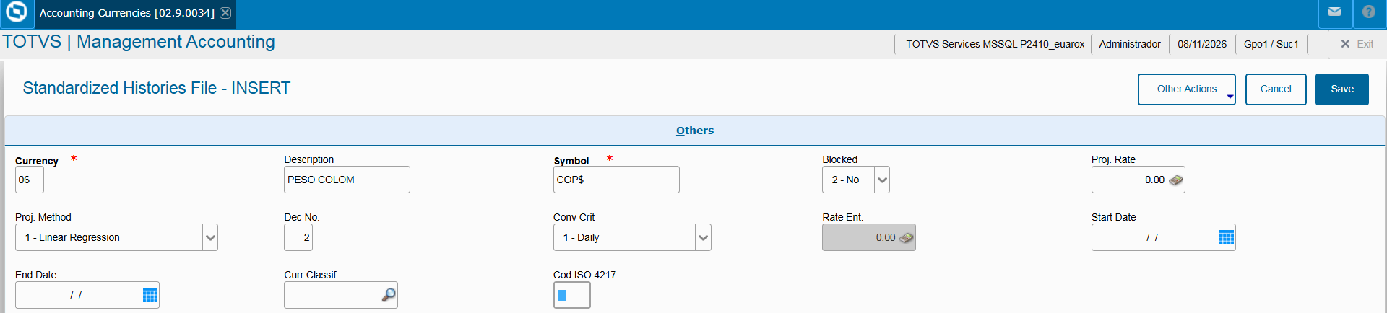Click the Blocked field label
The height and width of the screenshot is (313, 1387).
pos(839,159)
